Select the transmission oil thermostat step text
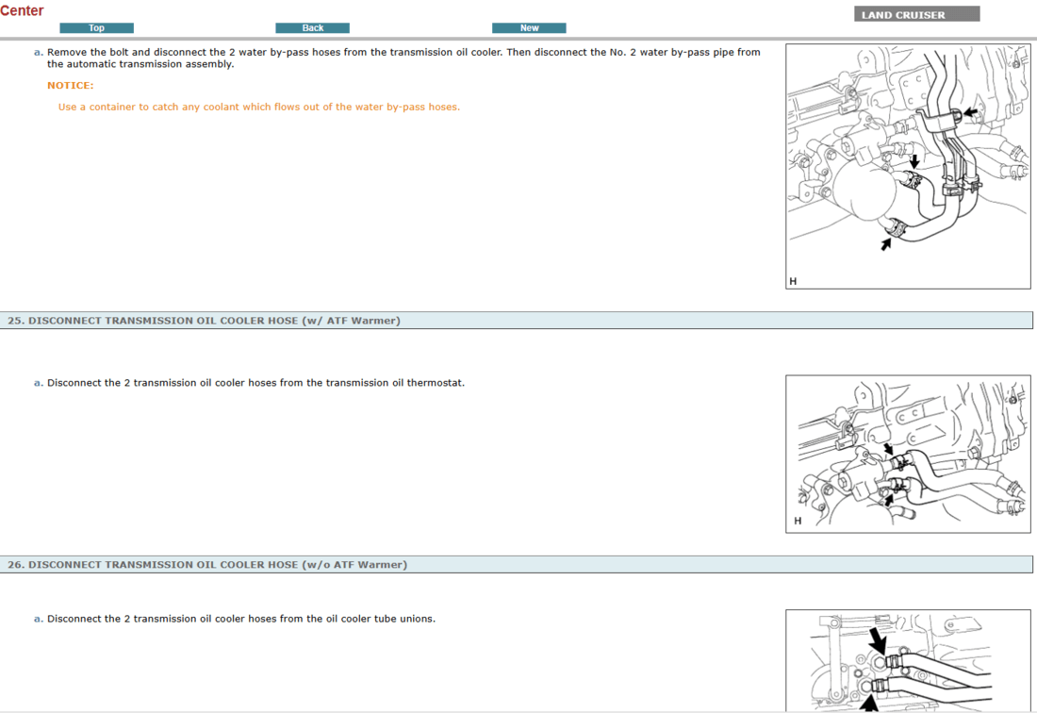The image size is (1037, 713). (255, 382)
